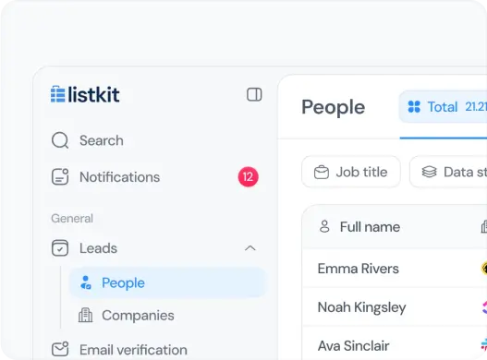This screenshot has height=360, width=487.
Task: Click the People page heading
Action: click(x=334, y=107)
